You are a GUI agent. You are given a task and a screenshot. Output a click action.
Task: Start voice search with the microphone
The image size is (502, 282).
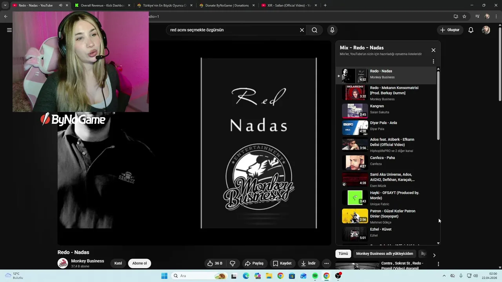(x=332, y=30)
